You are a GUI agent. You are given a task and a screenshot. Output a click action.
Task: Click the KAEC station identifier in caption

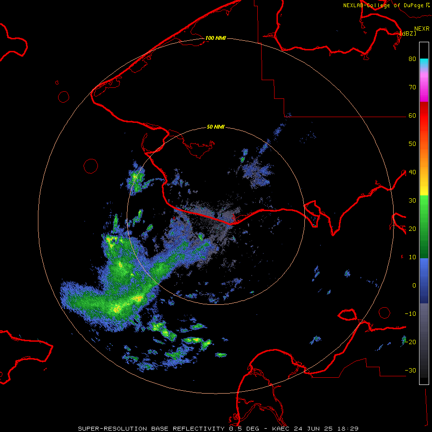tap(281, 429)
